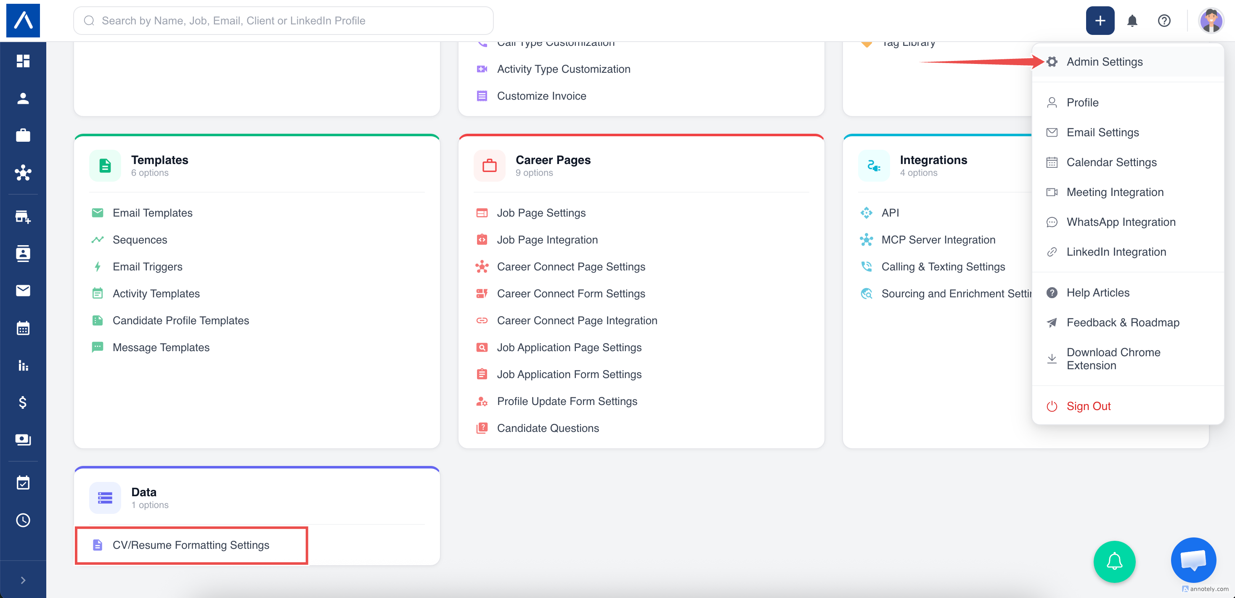This screenshot has height=598, width=1235.
Task: Open CV/Resume Formatting Settings
Action: coord(190,545)
